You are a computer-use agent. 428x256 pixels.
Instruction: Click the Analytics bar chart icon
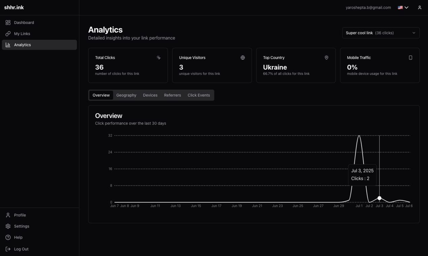pyautogui.click(x=8, y=45)
